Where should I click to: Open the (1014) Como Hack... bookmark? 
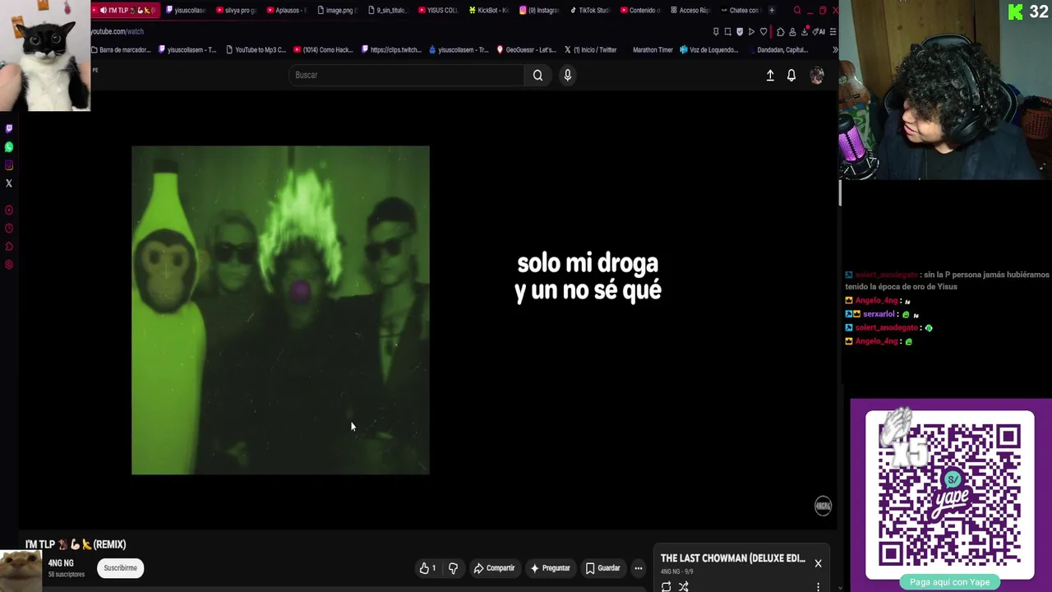coord(323,50)
